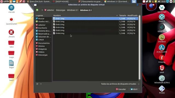
Task: Open DOSBox desktop icon
Action: (x=162, y=39)
